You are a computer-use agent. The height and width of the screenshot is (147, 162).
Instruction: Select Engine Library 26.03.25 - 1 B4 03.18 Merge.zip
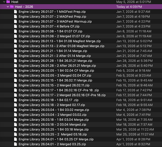[x=54, y=129]
